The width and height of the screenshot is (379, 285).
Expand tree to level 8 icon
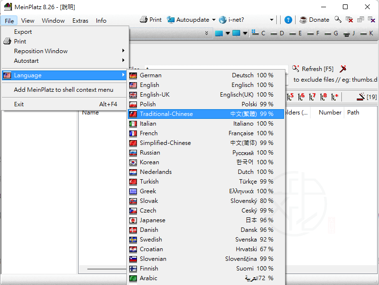[323, 97]
